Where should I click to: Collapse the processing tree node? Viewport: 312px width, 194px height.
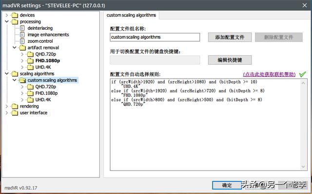point(6,21)
